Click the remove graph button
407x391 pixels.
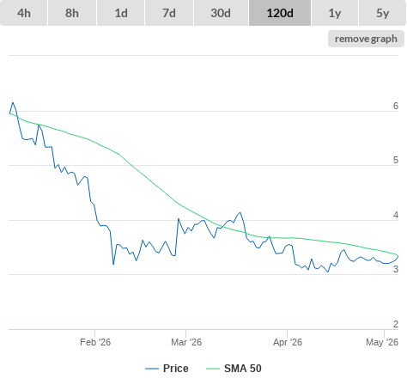(x=366, y=39)
